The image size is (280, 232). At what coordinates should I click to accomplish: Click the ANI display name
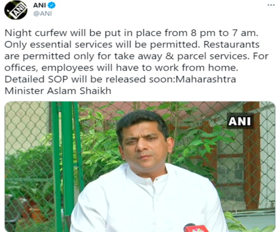tap(40, 5)
